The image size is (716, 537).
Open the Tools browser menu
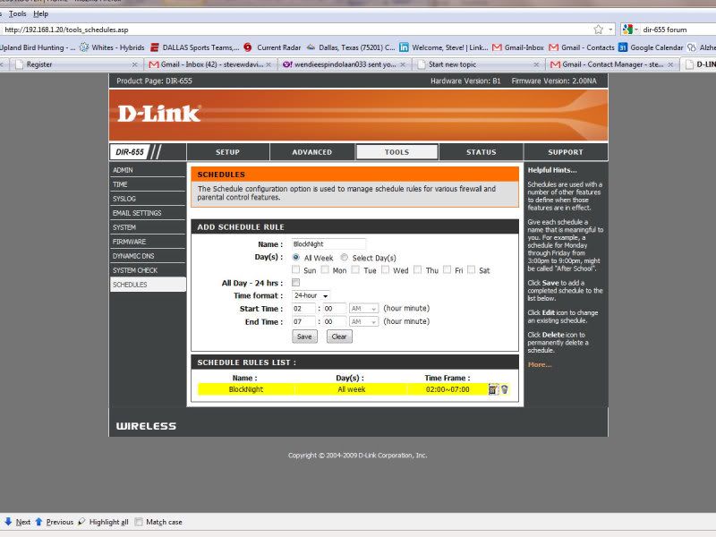click(17, 13)
